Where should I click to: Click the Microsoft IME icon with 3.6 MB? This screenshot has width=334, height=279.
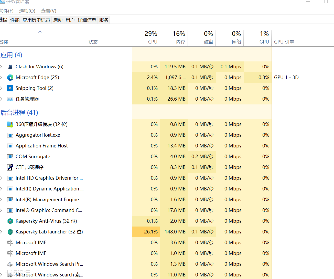(x=10, y=243)
